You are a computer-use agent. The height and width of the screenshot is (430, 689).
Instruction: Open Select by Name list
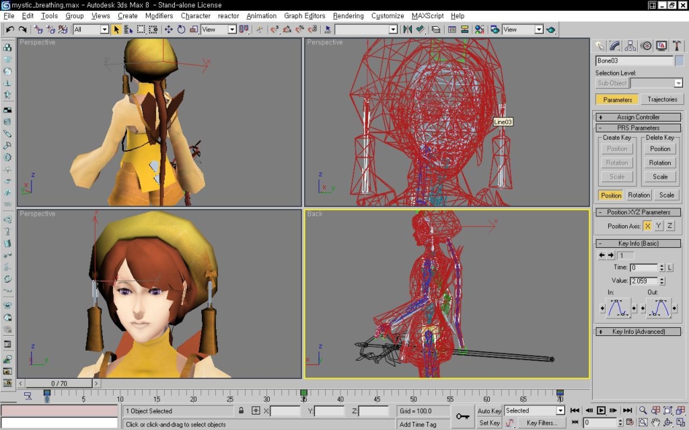[x=129, y=30]
